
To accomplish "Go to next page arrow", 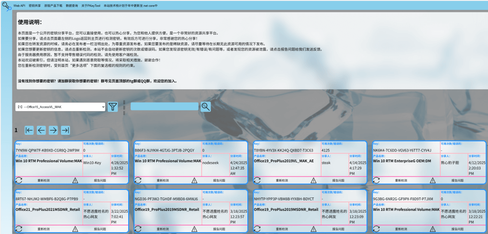I will pyautogui.click(x=53, y=130).
